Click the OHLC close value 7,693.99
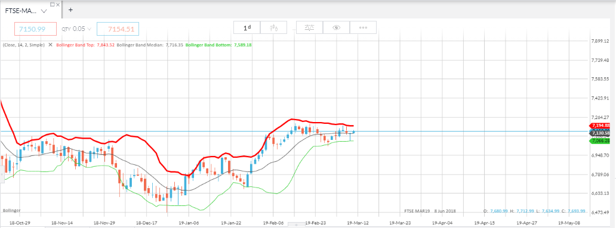This screenshot has height=228, width=616. [x=577, y=211]
